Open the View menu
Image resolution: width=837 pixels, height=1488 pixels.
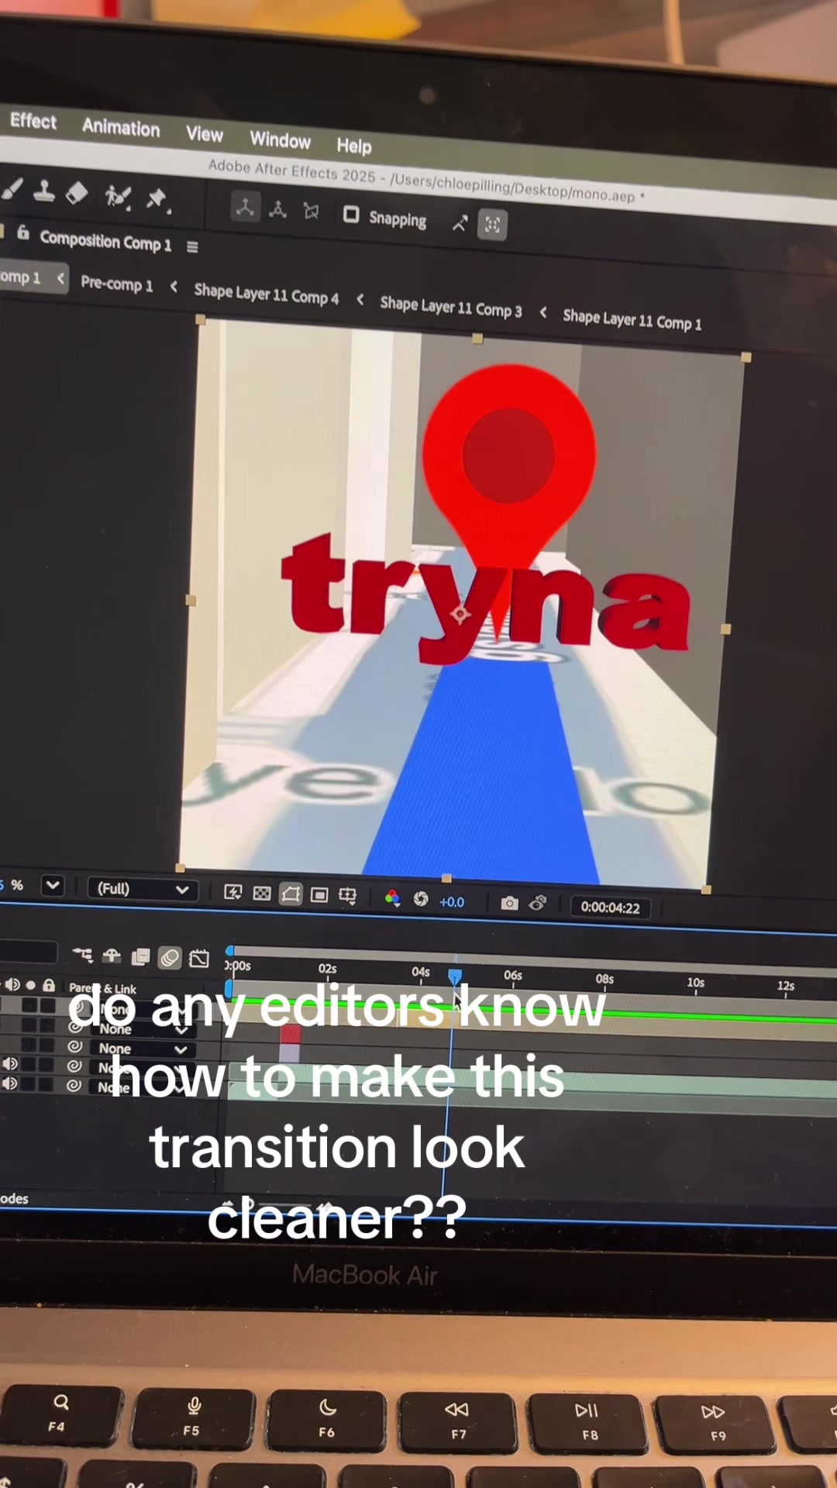coord(205,134)
